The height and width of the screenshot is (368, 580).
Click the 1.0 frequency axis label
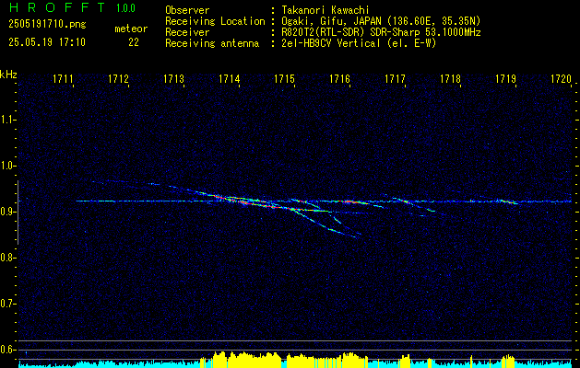(x=7, y=166)
